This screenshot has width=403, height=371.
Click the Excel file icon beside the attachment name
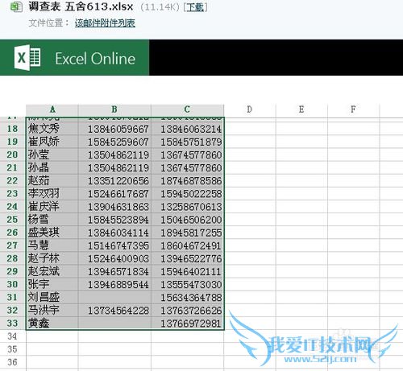click(16, 6)
